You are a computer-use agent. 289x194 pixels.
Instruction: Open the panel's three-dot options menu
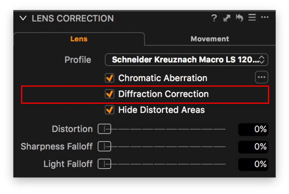click(x=265, y=18)
